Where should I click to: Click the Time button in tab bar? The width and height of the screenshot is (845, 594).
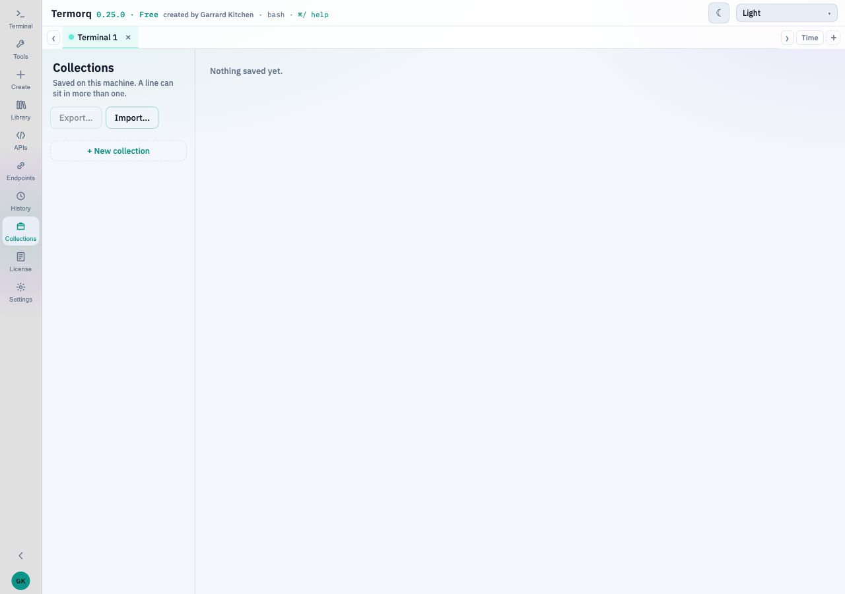tap(810, 38)
